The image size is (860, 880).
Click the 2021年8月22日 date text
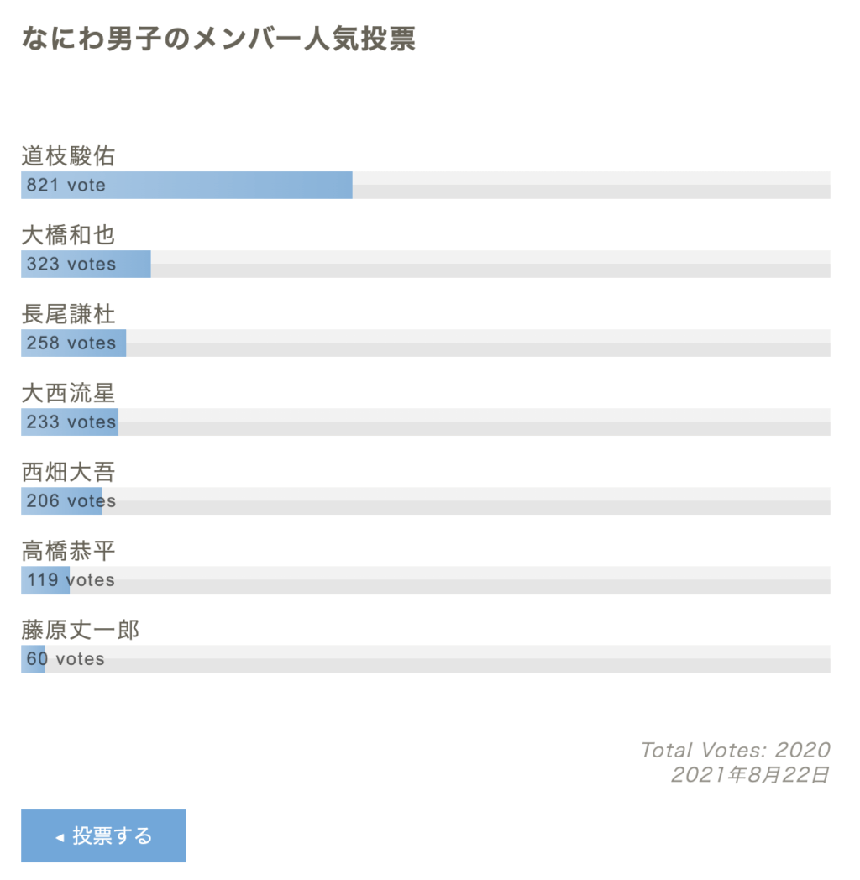point(750,774)
